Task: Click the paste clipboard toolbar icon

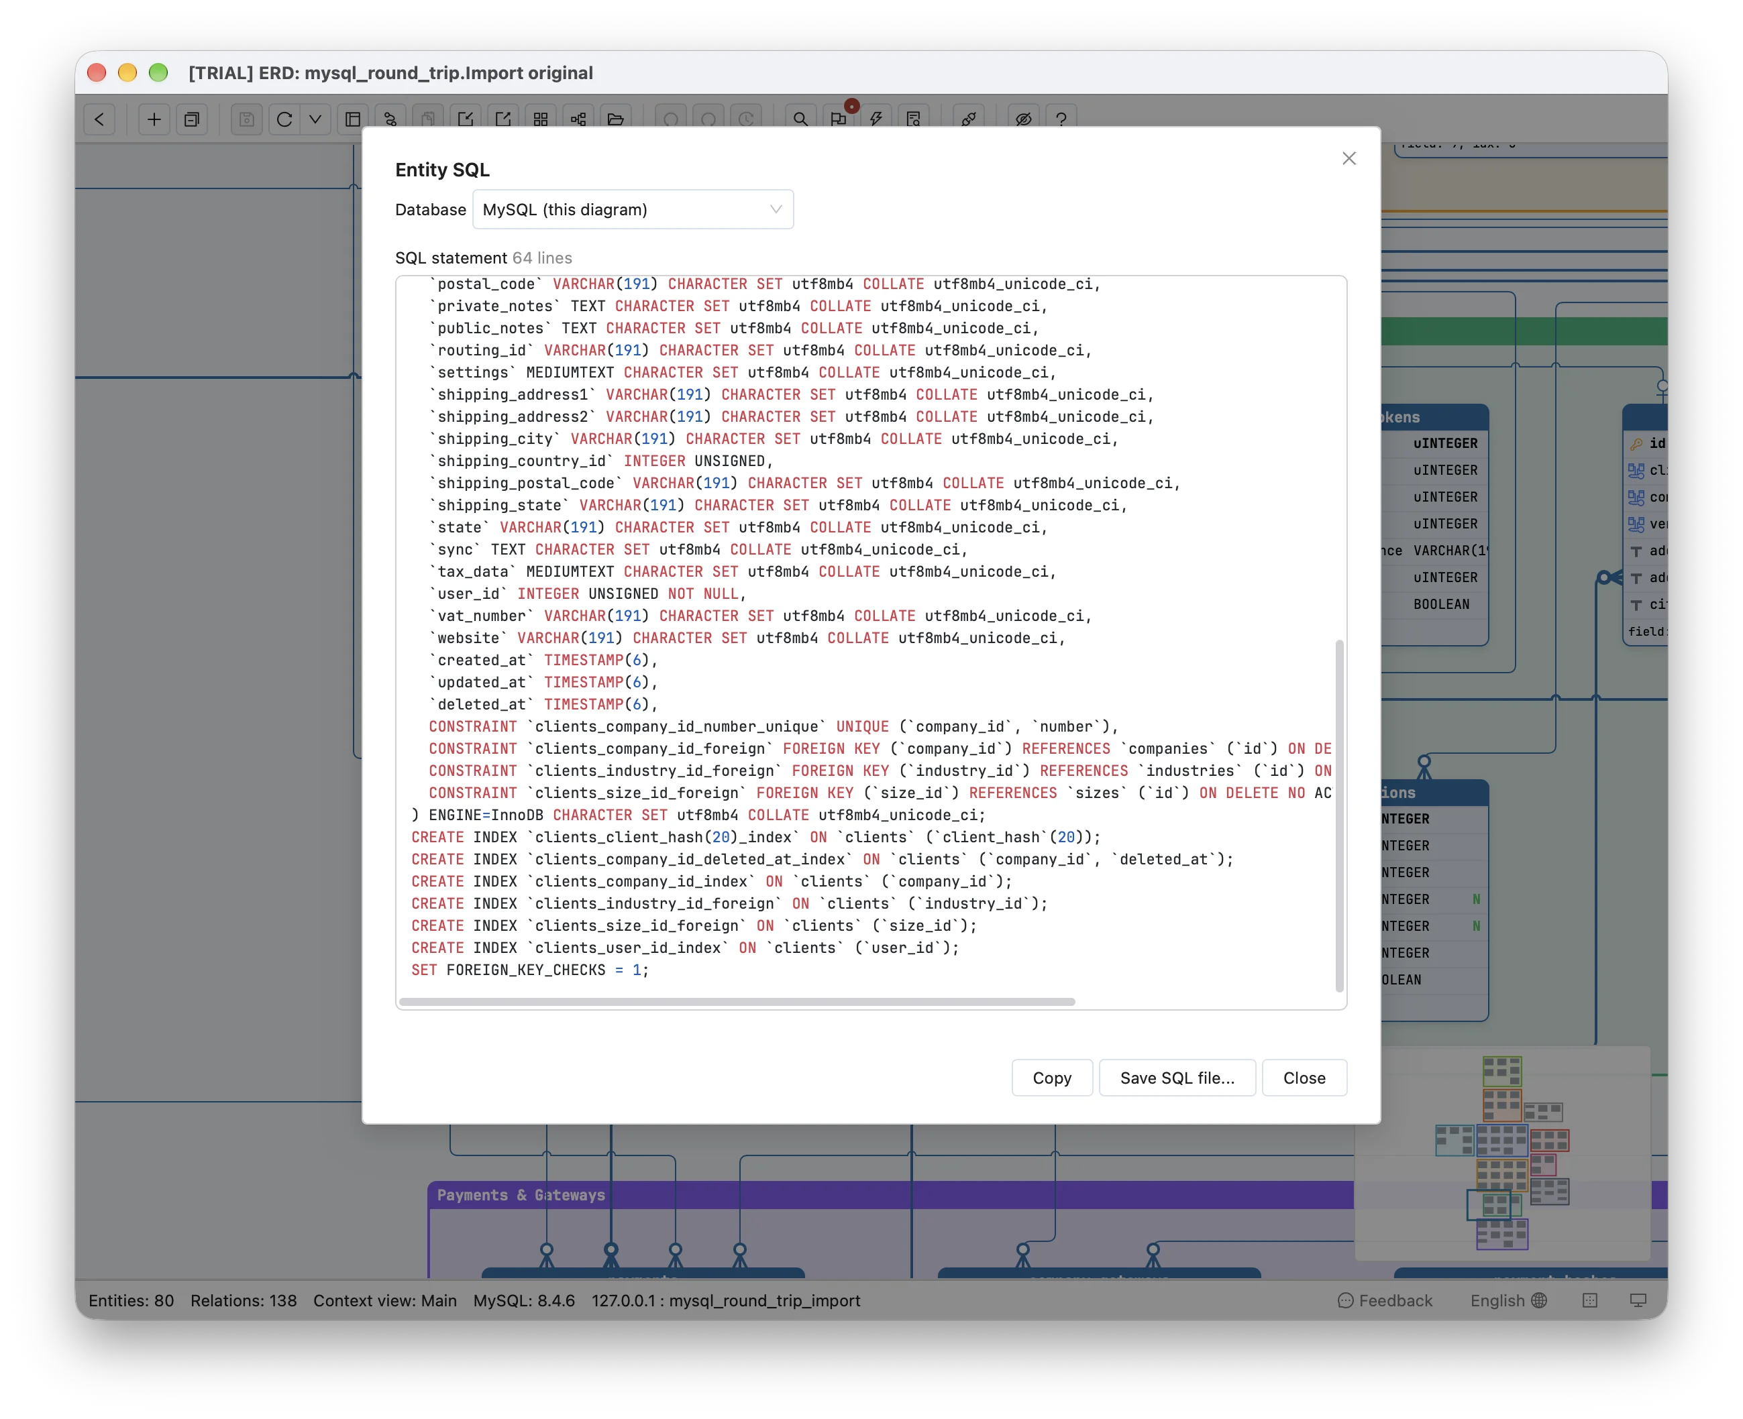Action: pyautogui.click(x=427, y=119)
